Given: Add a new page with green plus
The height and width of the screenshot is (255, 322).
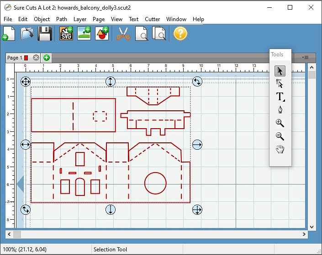Looking at the screenshot, I should [46, 58].
